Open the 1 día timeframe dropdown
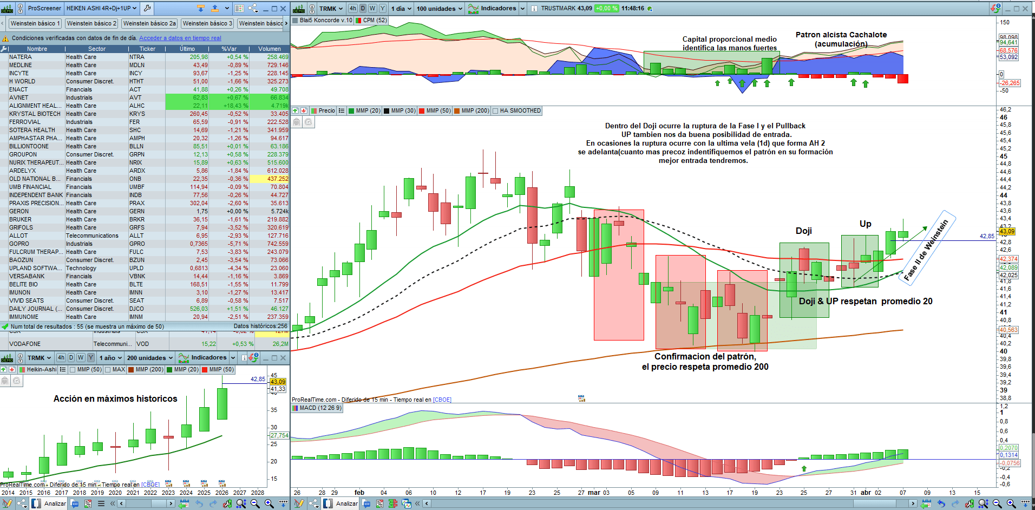This screenshot has width=1035, height=510. 401,8
